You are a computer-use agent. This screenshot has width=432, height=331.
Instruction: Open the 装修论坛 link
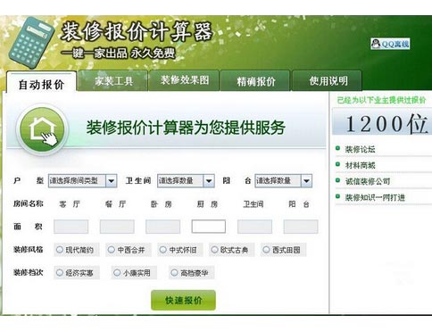360,149
